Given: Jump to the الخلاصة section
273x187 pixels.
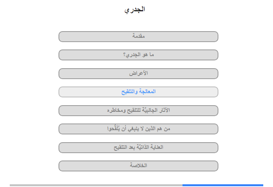Looking at the screenshot, I should coord(138,166).
